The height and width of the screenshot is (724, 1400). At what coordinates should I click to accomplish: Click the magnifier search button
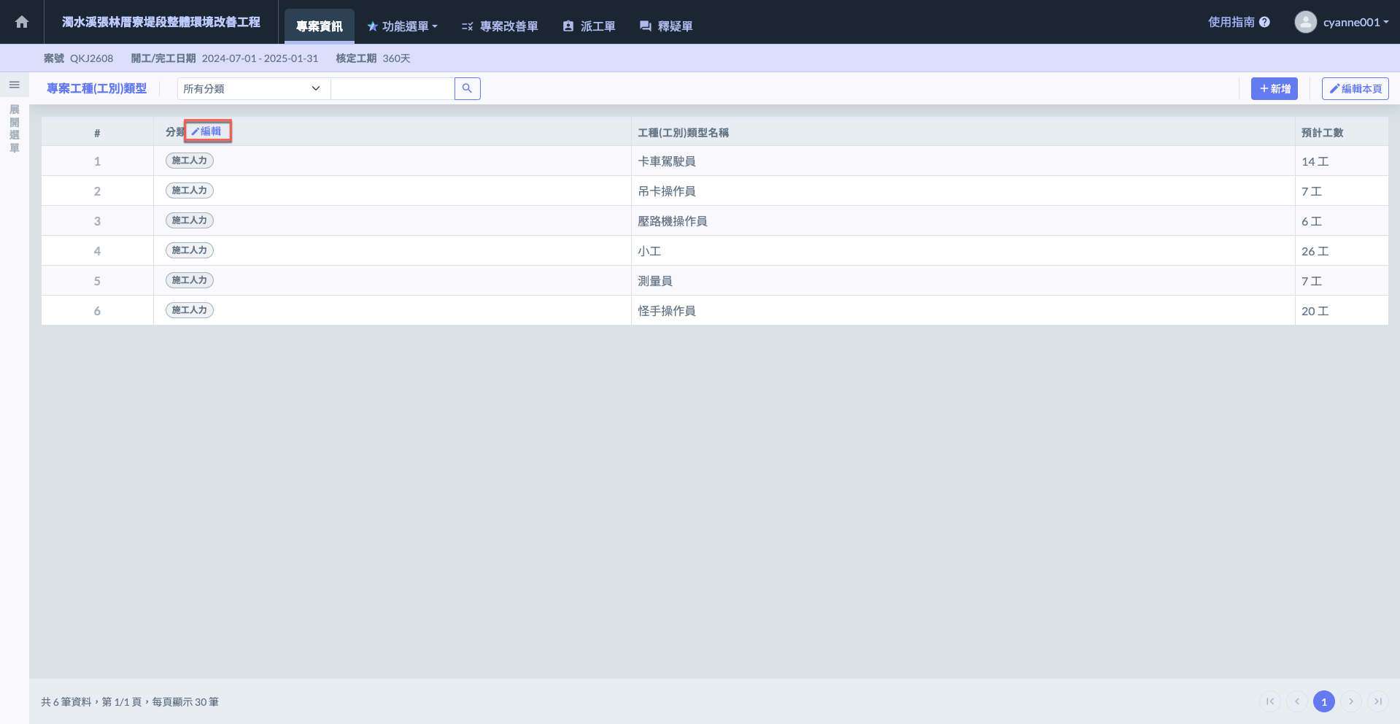point(467,88)
